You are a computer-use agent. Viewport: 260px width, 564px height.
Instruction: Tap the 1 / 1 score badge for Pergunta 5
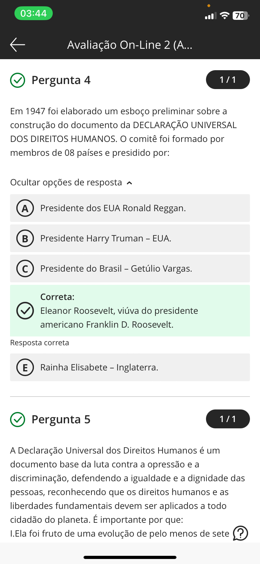[x=228, y=419]
